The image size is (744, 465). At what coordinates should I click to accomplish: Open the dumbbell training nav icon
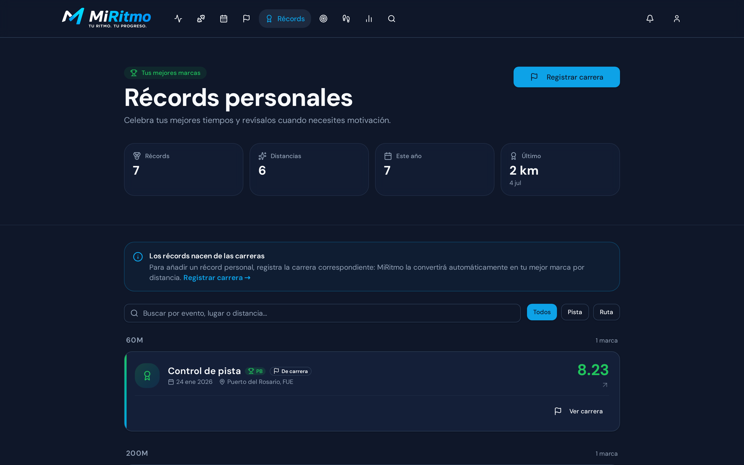[x=201, y=19]
